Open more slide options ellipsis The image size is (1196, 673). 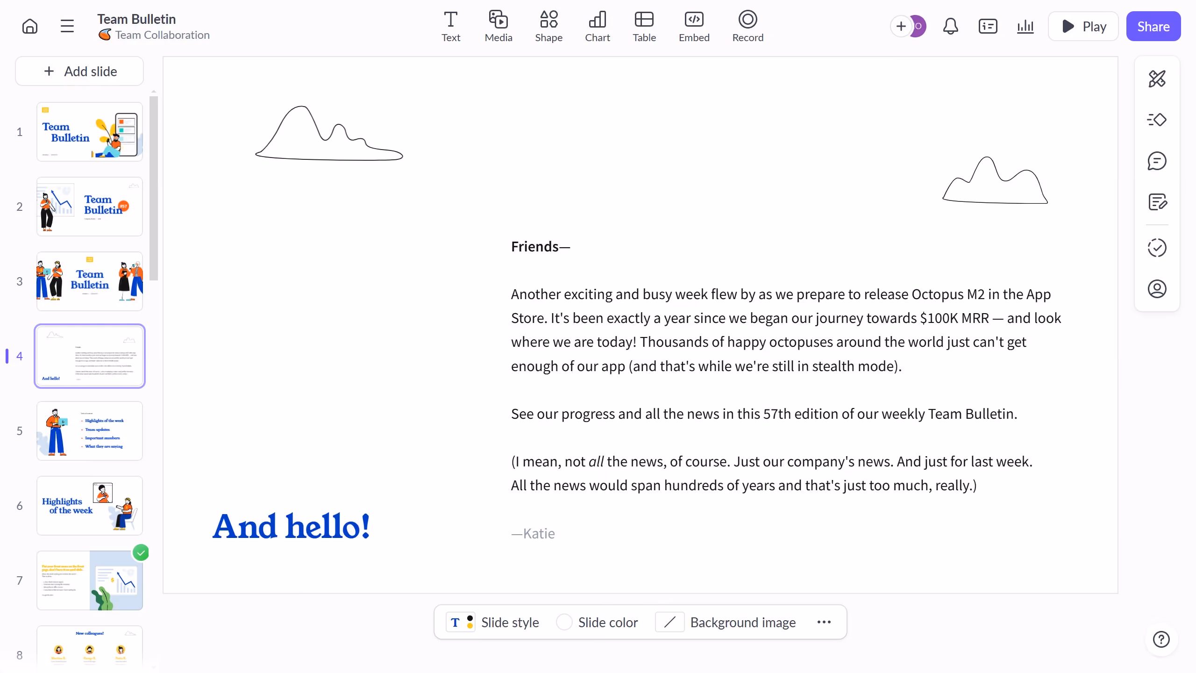(824, 623)
